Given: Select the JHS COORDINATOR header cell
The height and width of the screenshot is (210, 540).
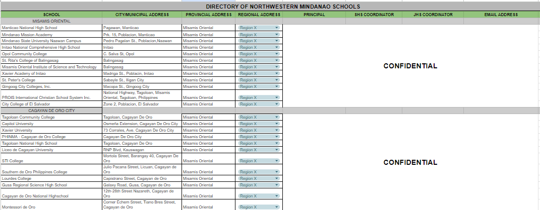Looking at the screenshot, I should tap(433, 15).
